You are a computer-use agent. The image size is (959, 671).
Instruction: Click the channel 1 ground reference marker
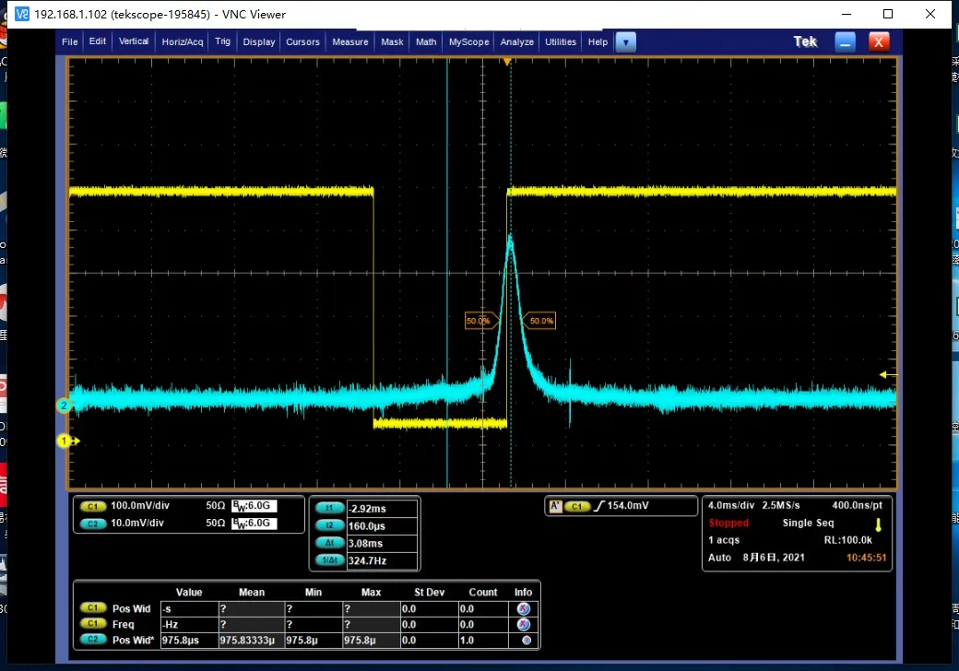point(65,441)
